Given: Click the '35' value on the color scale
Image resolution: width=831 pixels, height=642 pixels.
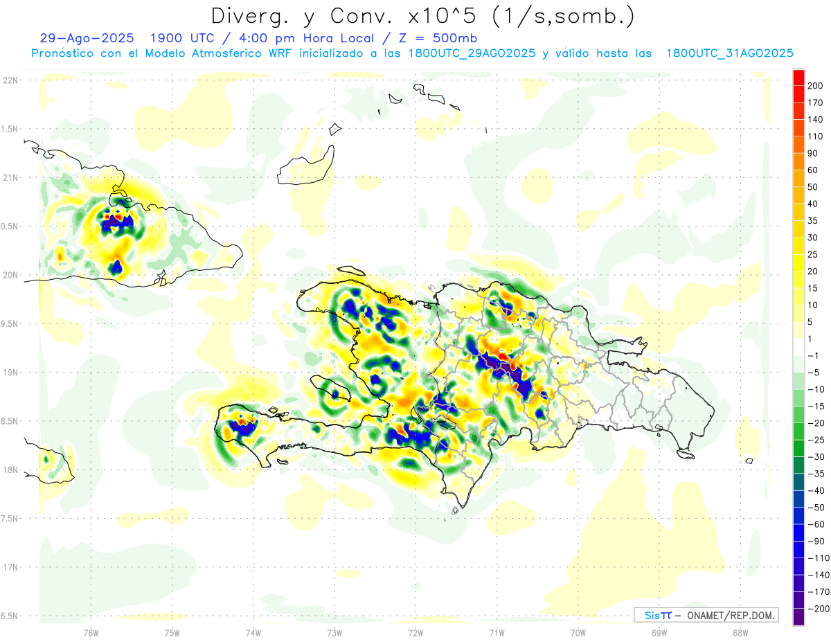Looking at the screenshot, I should pyautogui.click(x=813, y=221).
